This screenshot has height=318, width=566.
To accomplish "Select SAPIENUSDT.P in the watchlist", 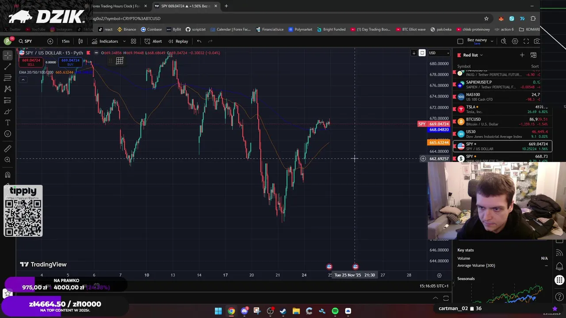I will point(501,84).
